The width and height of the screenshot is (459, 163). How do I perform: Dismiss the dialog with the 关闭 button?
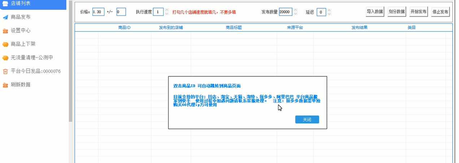pyautogui.click(x=307, y=119)
